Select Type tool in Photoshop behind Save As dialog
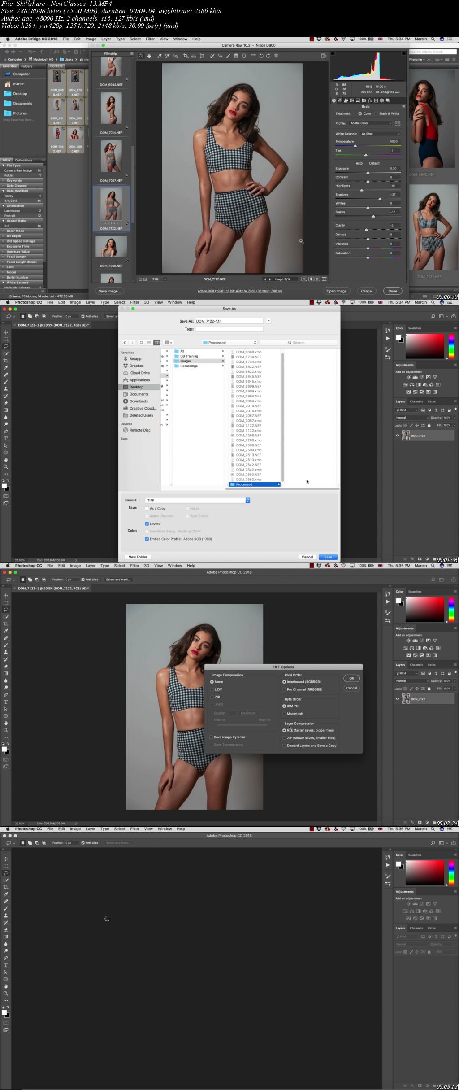The height and width of the screenshot is (1090, 459). pyautogui.click(x=6, y=439)
